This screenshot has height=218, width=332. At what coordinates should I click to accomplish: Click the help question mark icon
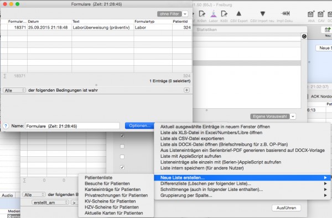coord(6,126)
